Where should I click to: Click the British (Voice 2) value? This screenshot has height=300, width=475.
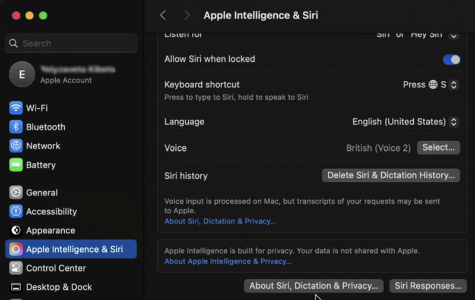coord(378,148)
